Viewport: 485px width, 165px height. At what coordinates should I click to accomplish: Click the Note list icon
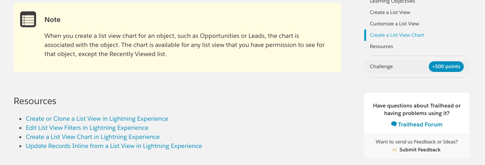pos(28,19)
